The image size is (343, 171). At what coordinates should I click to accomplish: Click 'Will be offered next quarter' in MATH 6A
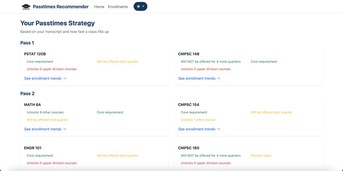pos(48,120)
